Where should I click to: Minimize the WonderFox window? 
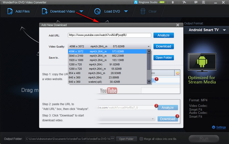pyautogui.click(x=216, y=3)
